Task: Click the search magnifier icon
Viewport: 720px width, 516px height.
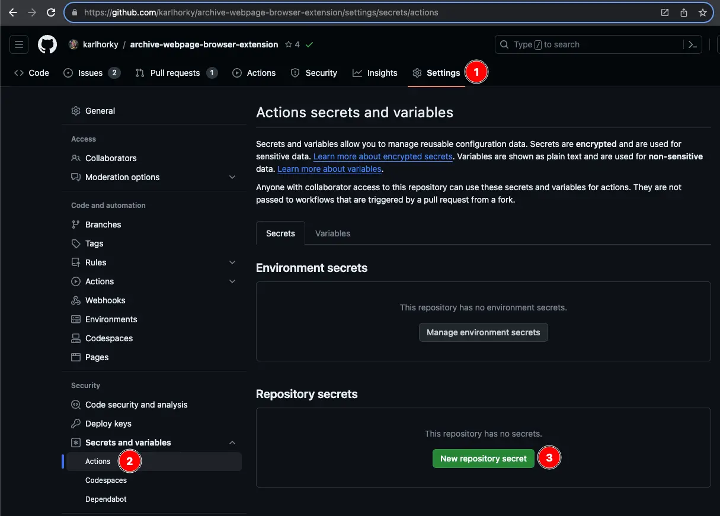Action: (504, 44)
